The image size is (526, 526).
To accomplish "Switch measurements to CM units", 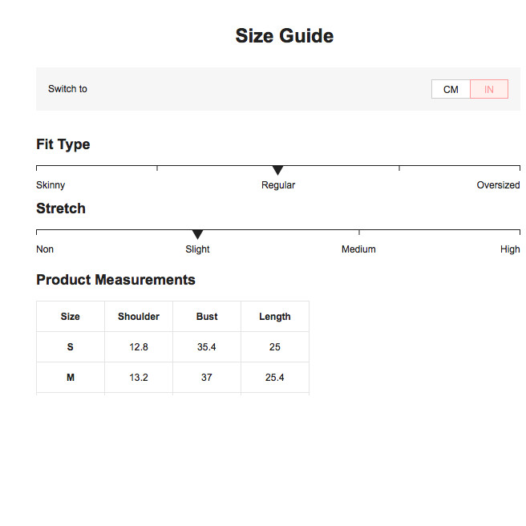I will coord(451,89).
